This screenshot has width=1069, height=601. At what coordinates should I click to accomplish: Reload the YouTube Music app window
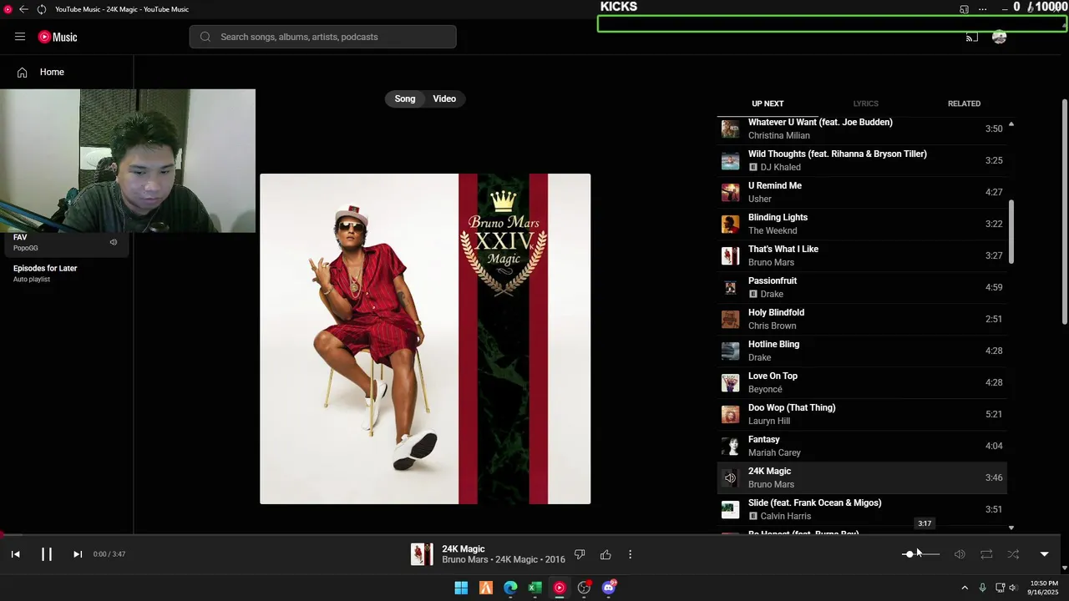[x=41, y=9]
